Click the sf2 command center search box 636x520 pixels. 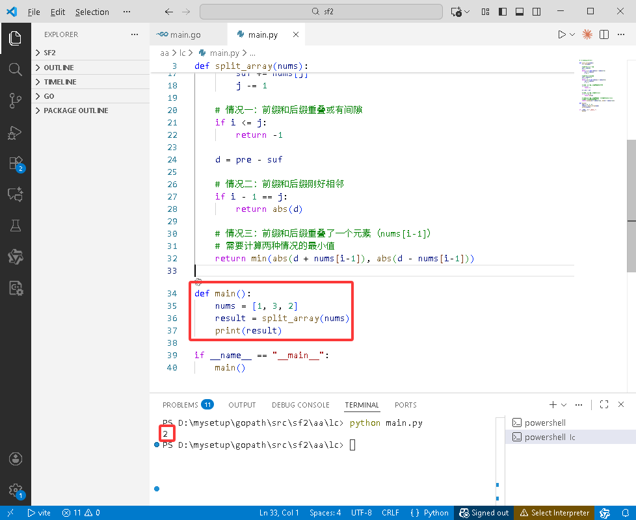(x=321, y=12)
